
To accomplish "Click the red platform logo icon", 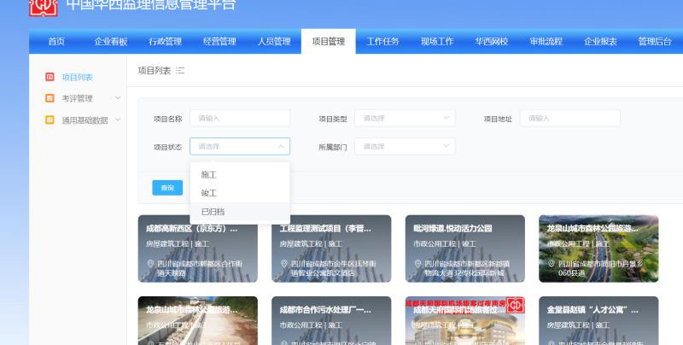I will (44, 6).
